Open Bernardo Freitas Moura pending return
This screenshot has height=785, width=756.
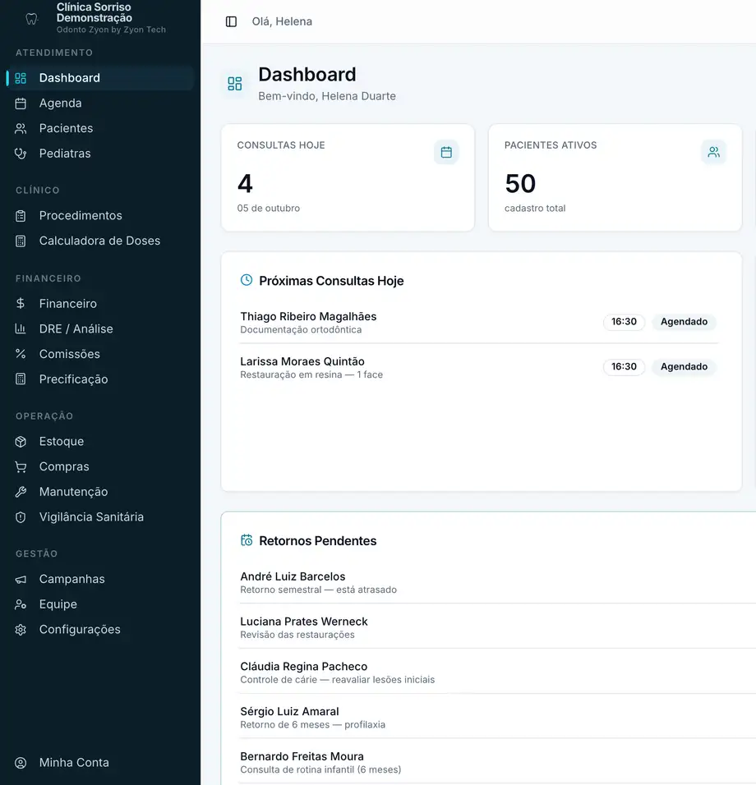[x=497, y=763]
